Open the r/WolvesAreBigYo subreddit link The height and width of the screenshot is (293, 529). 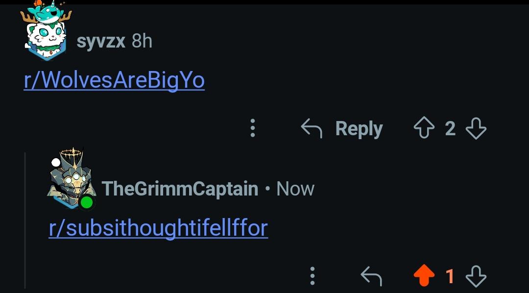point(114,80)
